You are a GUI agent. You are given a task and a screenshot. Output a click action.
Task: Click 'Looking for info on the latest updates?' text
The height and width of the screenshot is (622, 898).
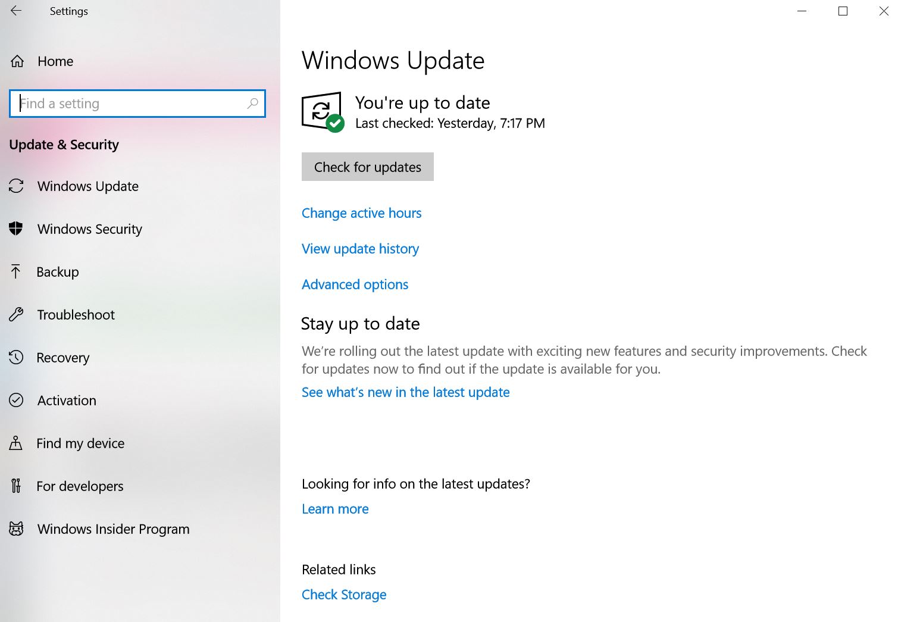click(415, 484)
